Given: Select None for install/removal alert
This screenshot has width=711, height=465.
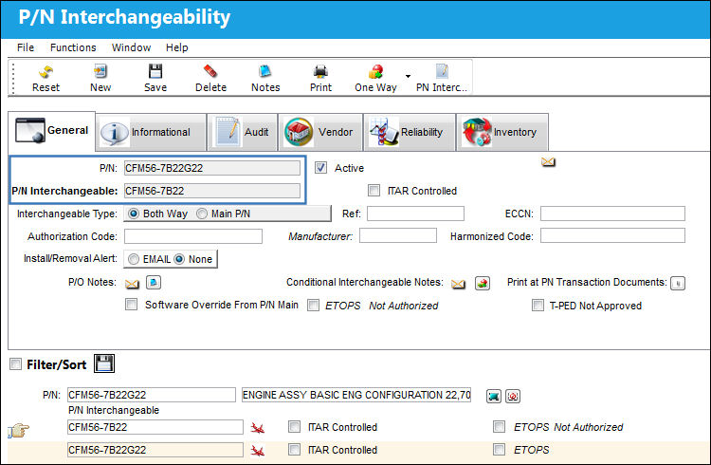Looking at the screenshot, I should 179,259.
